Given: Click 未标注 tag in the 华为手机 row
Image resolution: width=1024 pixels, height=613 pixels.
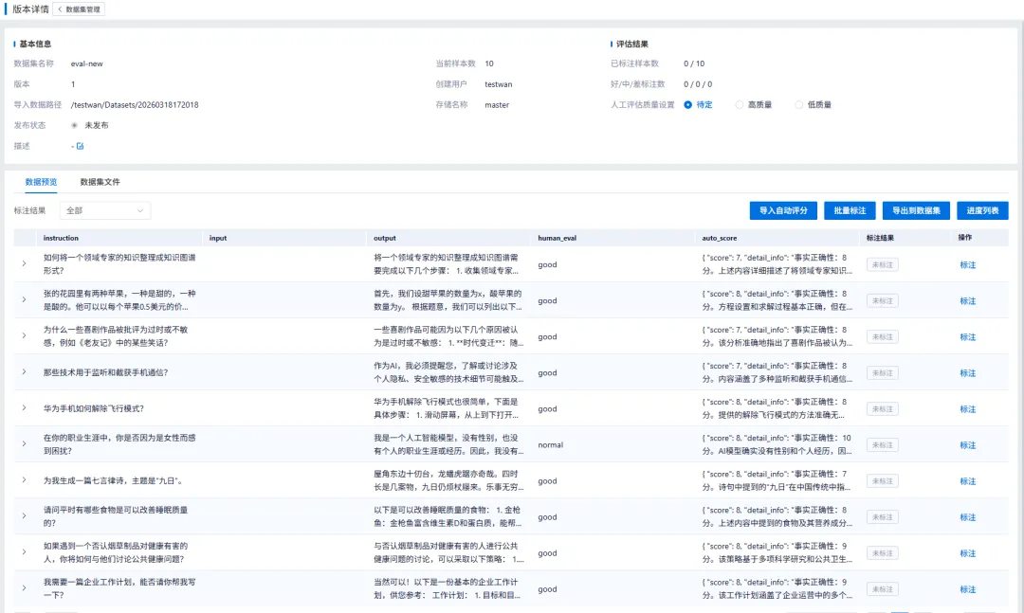Looking at the screenshot, I should (x=883, y=409).
